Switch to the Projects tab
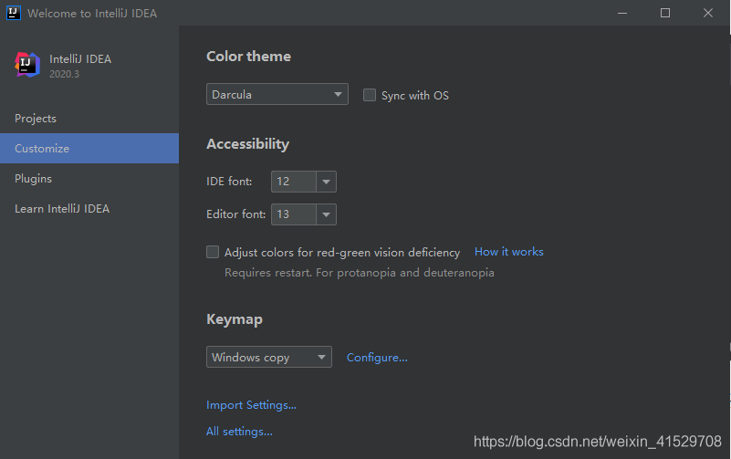The width and height of the screenshot is (731, 459). click(36, 119)
